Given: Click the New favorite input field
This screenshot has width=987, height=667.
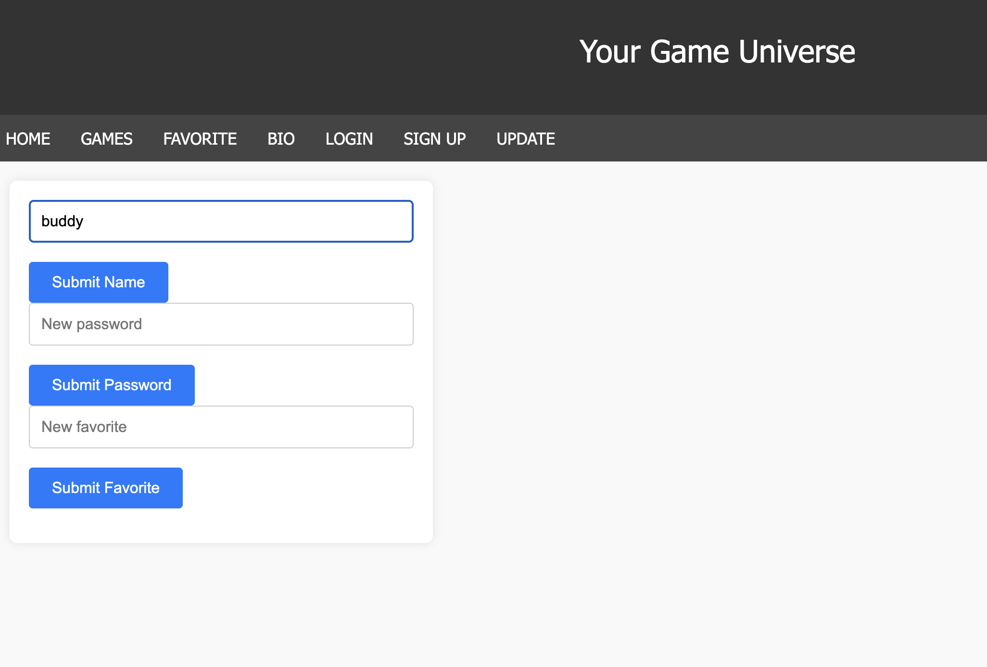Looking at the screenshot, I should (221, 427).
